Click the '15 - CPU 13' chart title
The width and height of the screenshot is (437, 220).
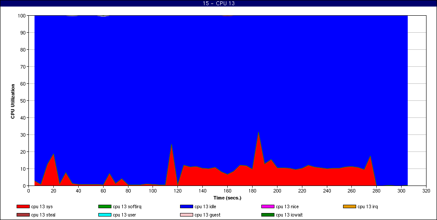(x=218, y=3)
